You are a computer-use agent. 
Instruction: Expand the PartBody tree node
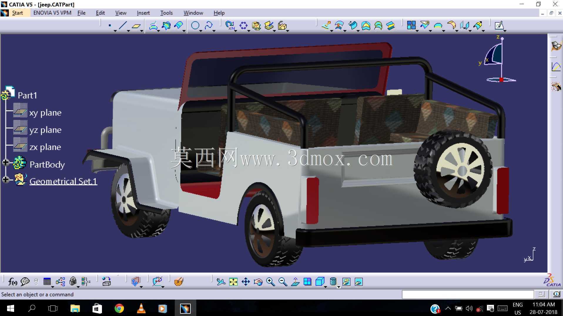coord(6,162)
